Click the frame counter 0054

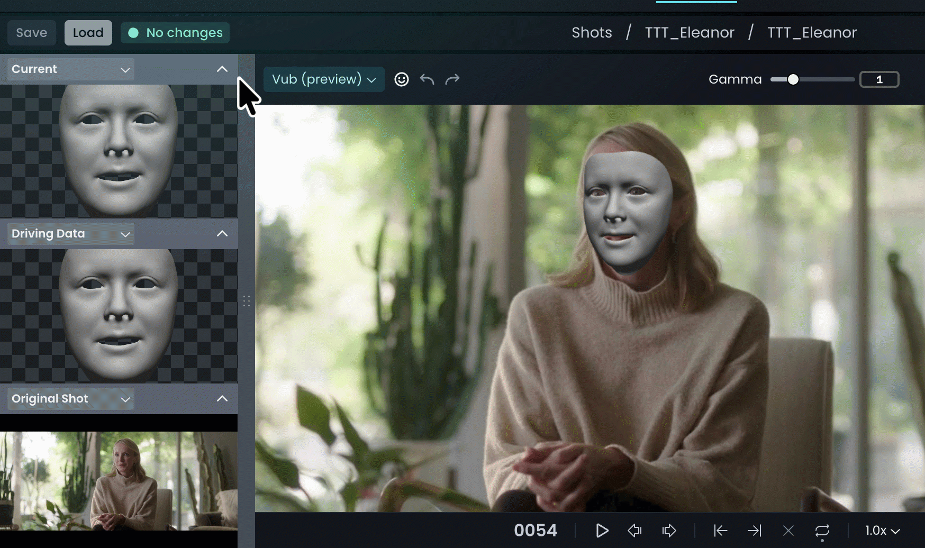pos(536,531)
